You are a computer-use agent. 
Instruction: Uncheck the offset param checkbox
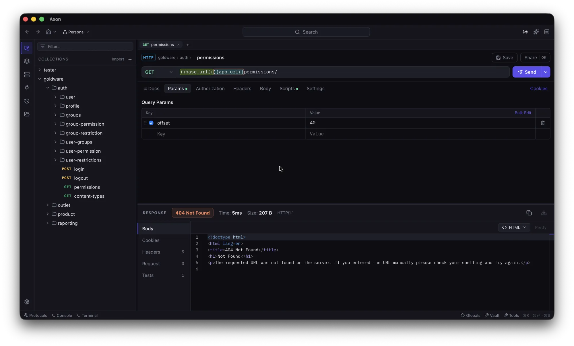point(151,123)
